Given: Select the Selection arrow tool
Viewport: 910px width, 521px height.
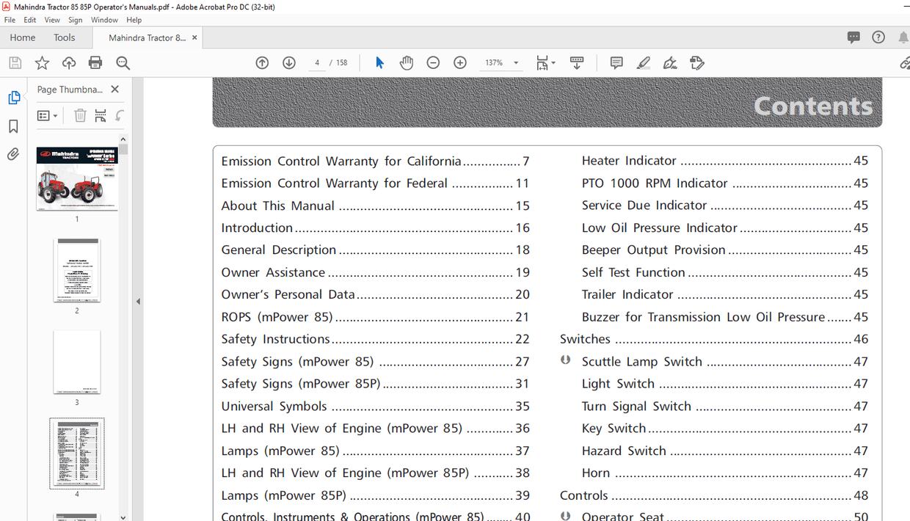Looking at the screenshot, I should (x=379, y=62).
